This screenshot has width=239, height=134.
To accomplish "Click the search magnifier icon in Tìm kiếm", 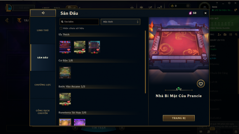I will [x=62, y=22].
